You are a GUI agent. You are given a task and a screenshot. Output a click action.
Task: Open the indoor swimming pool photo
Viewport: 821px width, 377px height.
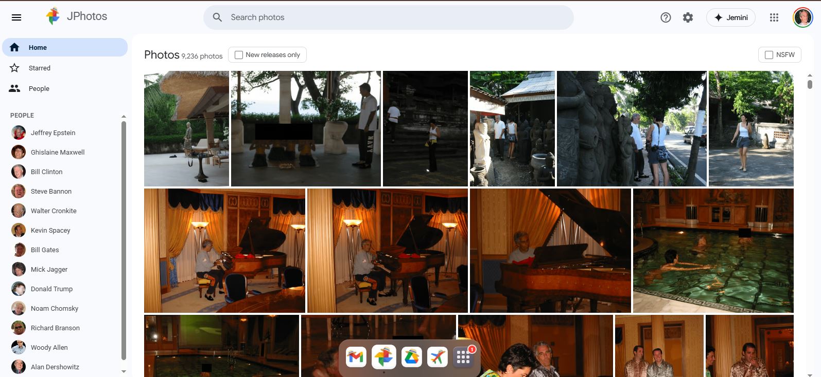713,251
